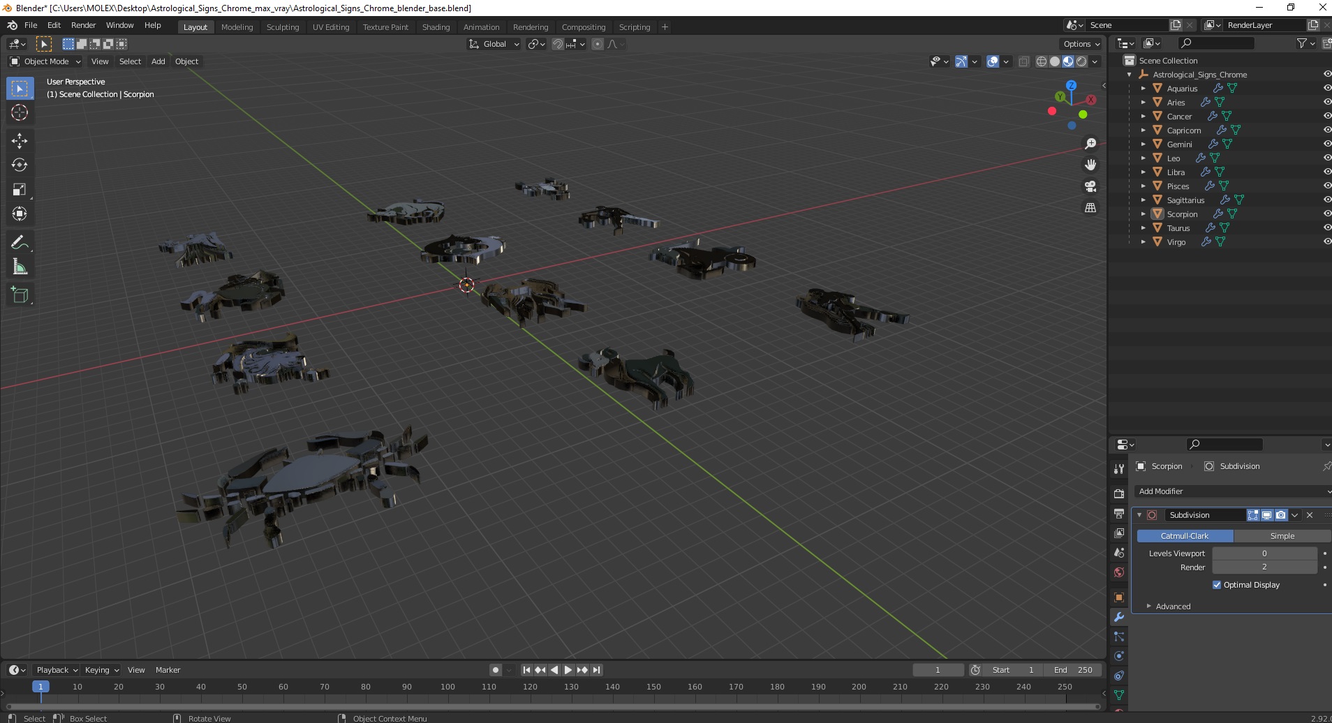Toggle Subdivision modifier render display
This screenshot has height=723, width=1332.
[1280, 515]
